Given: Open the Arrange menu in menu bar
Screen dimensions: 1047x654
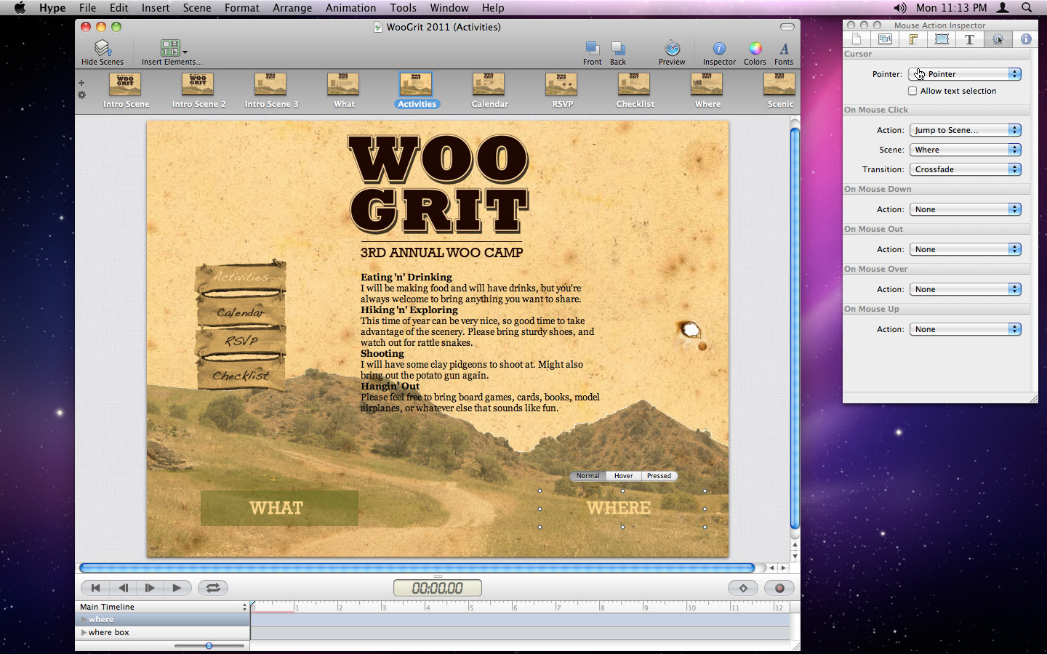Looking at the screenshot, I should point(292,8).
